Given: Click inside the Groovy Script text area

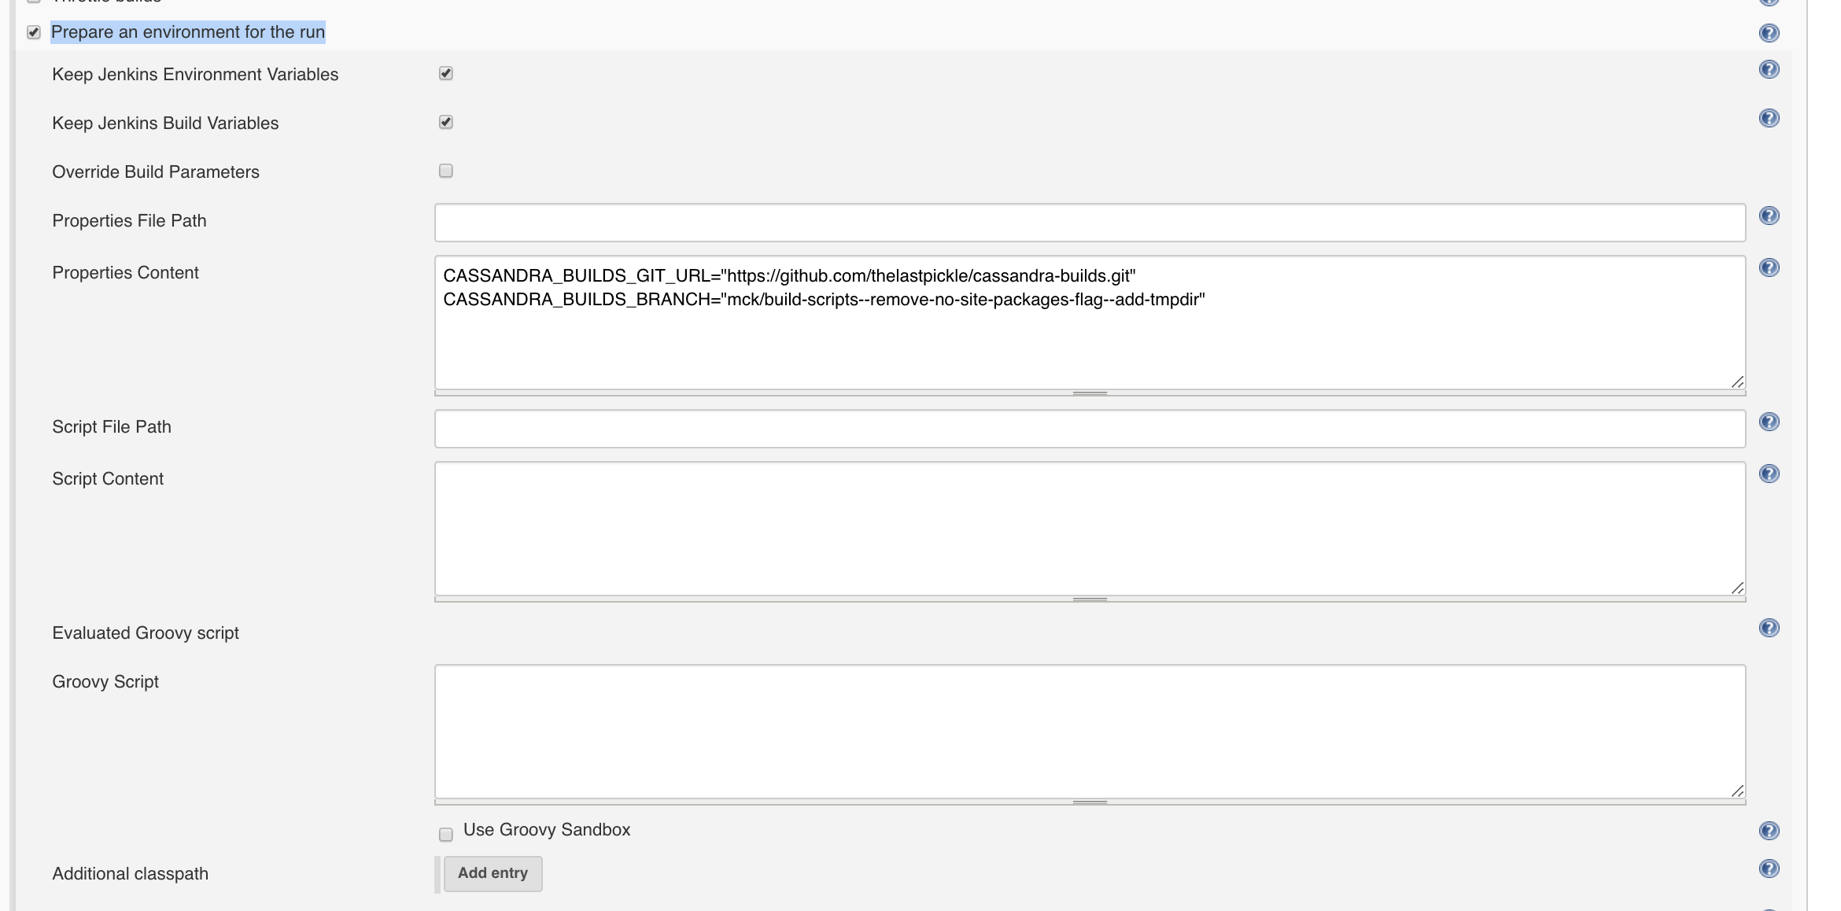Looking at the screenshot, I should coord(1090,732).
